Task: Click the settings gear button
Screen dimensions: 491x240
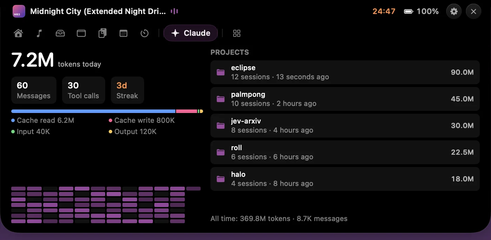Action: 454,11
